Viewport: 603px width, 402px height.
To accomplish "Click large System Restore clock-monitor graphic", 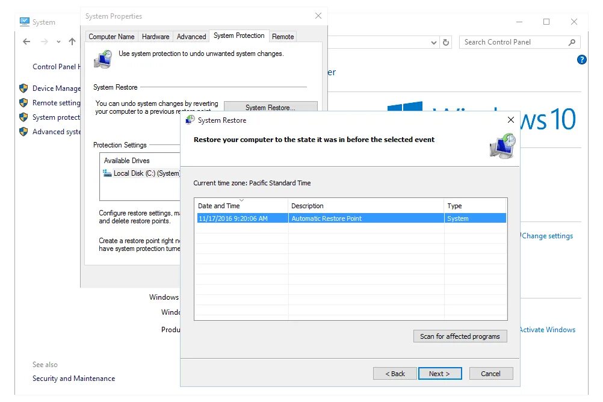I will tap(502, 146).
